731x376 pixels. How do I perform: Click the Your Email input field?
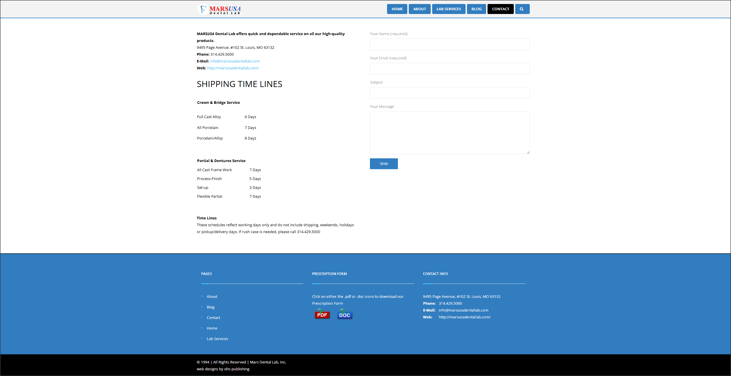(450, 69)
